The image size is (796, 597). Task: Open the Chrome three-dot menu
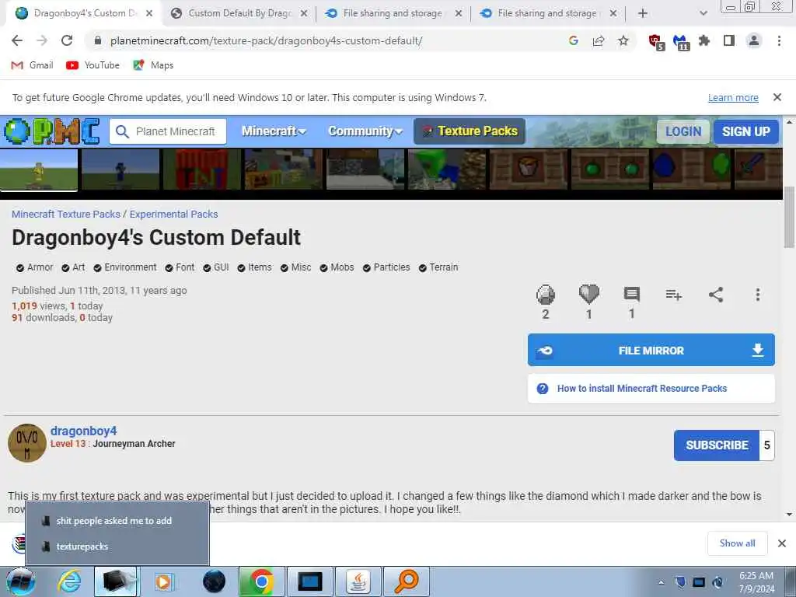(x=779, y=40)
